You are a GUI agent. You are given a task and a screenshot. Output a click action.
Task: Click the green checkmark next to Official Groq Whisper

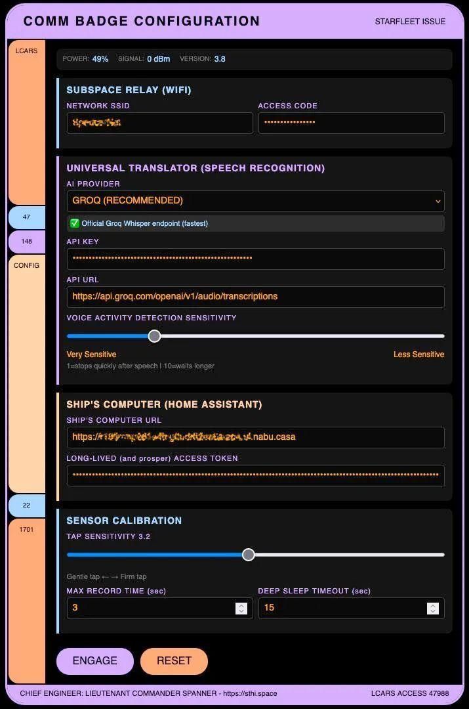pyautogui.click(x=75, y=223)
